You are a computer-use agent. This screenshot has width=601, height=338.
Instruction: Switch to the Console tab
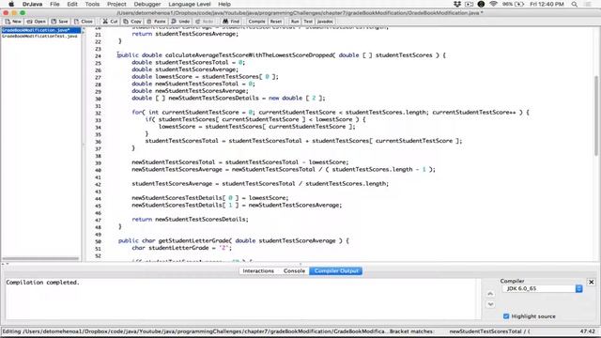[294, 271]
